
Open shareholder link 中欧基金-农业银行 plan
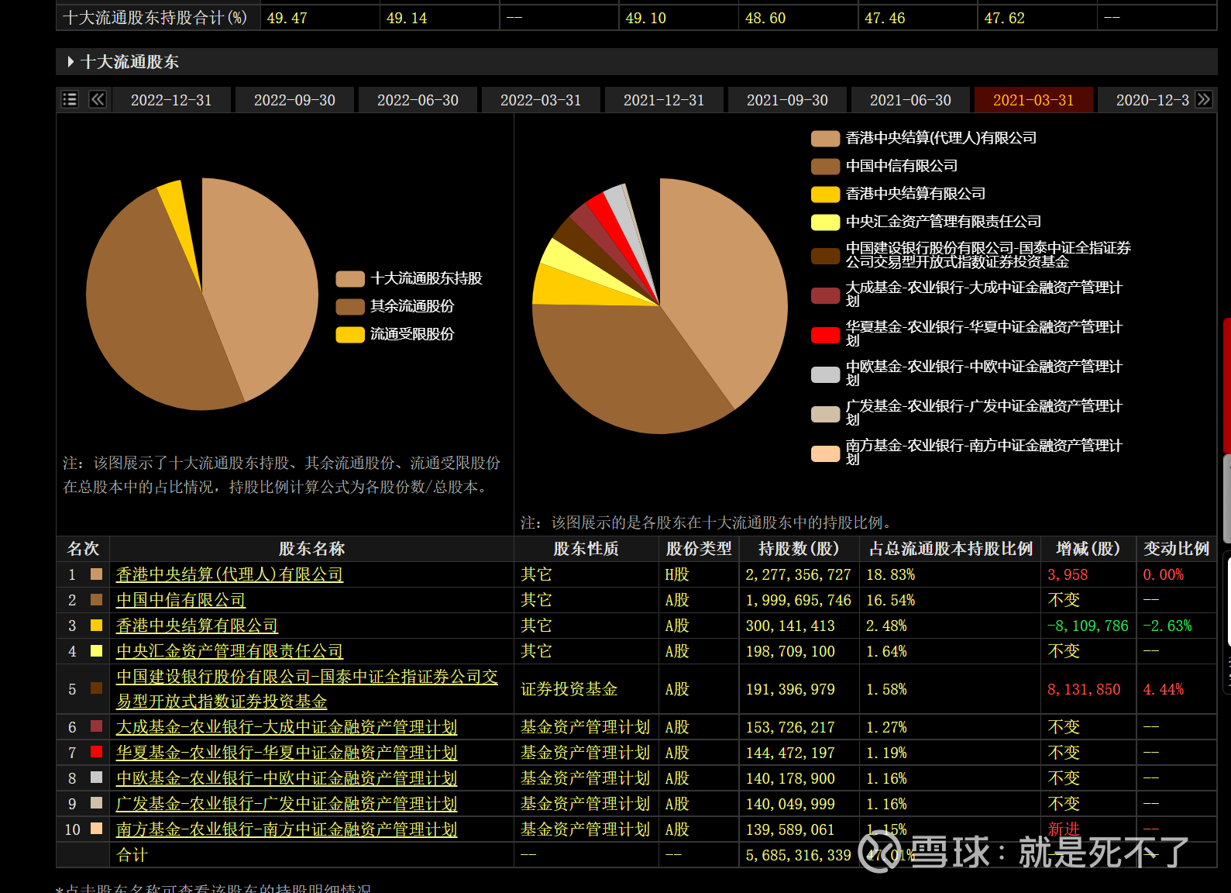pyautogui.click(x=287, y=778)
